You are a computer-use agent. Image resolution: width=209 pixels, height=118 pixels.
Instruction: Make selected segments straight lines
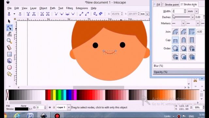tap(81, 14)
